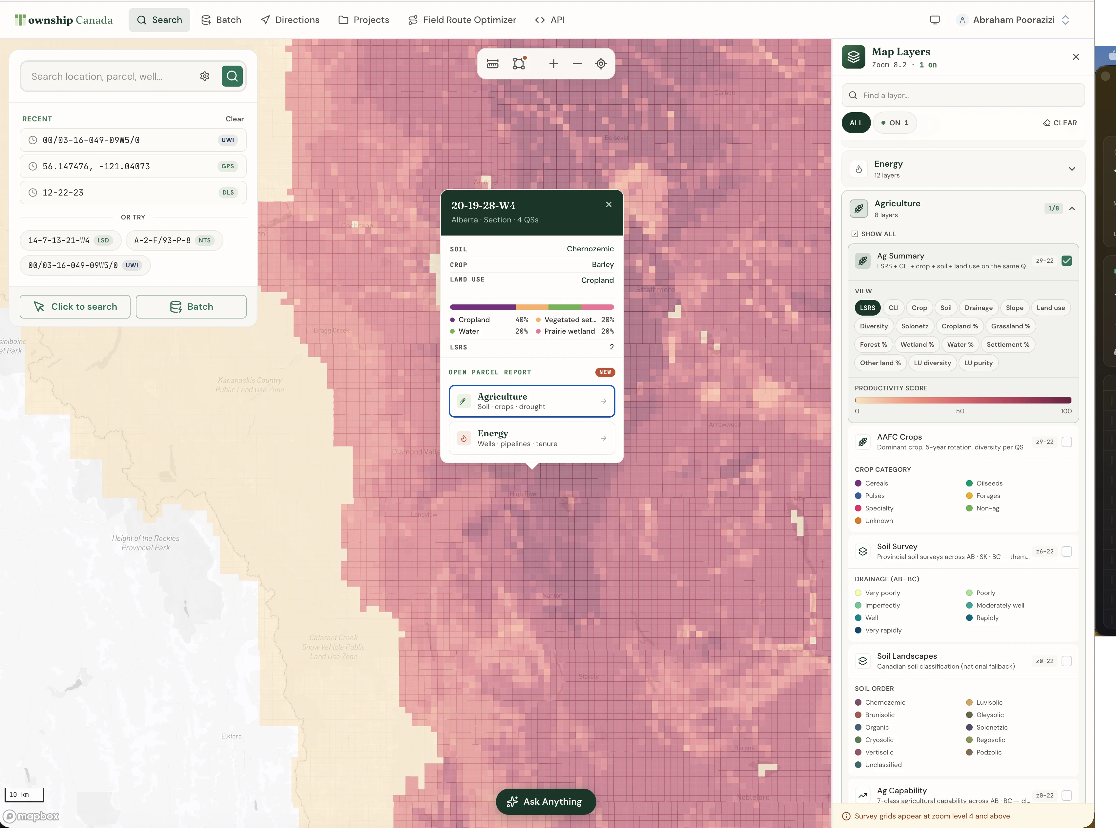The image size is (1116, 828).
Task: Open the Batch tab in the top navigation
Action: (221, 20)
